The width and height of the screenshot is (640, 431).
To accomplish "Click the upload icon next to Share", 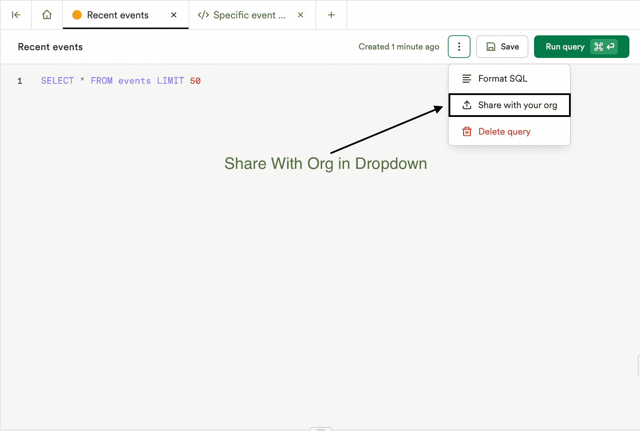I will click(467, 105).
